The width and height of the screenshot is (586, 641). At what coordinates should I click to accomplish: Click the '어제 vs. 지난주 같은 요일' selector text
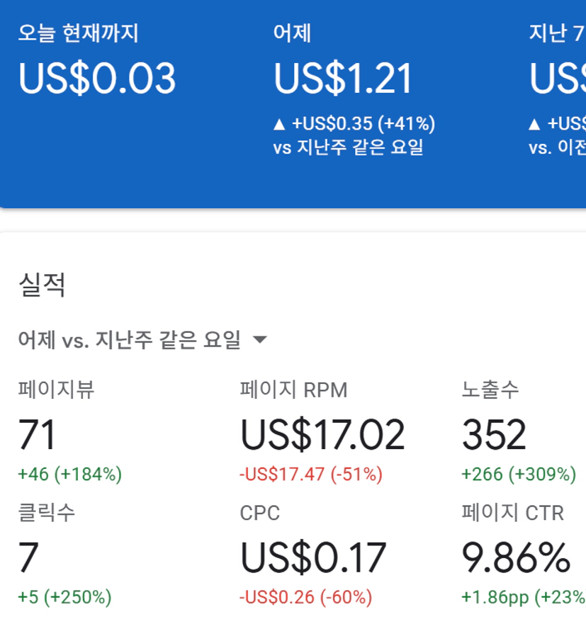tap(130, 341)
